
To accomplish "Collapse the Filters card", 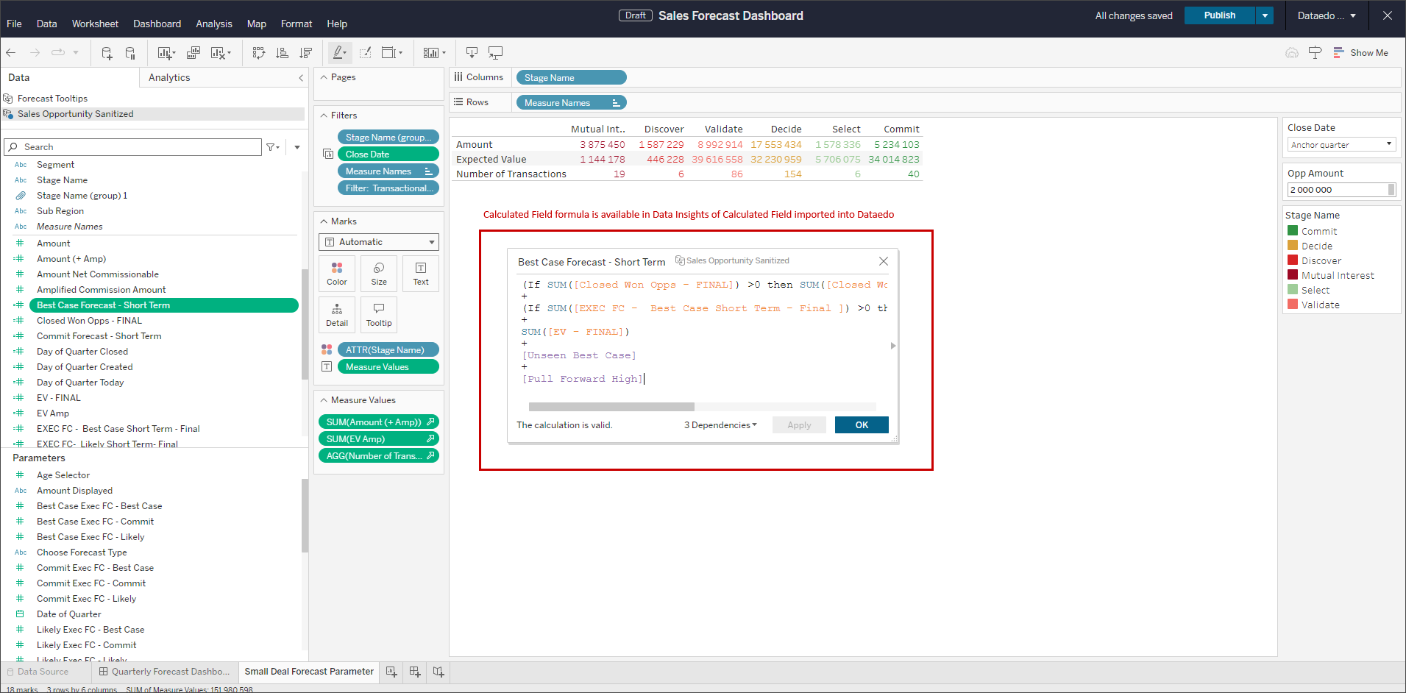I will pos(324,115).
